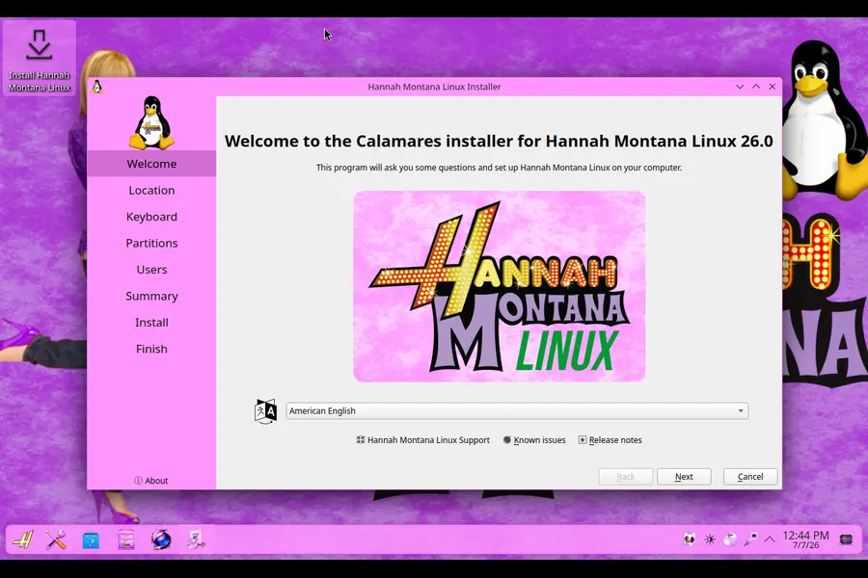Select the Finish step in sidebar

coord(151,349)
